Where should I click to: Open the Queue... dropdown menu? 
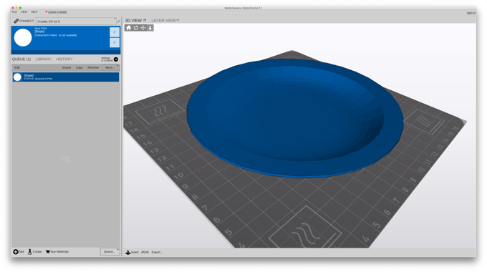[110, 251]
